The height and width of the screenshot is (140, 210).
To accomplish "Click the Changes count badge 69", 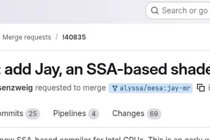I will pos(154,114).
